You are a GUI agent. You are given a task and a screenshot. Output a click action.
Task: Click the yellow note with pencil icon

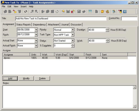point(102,11)
